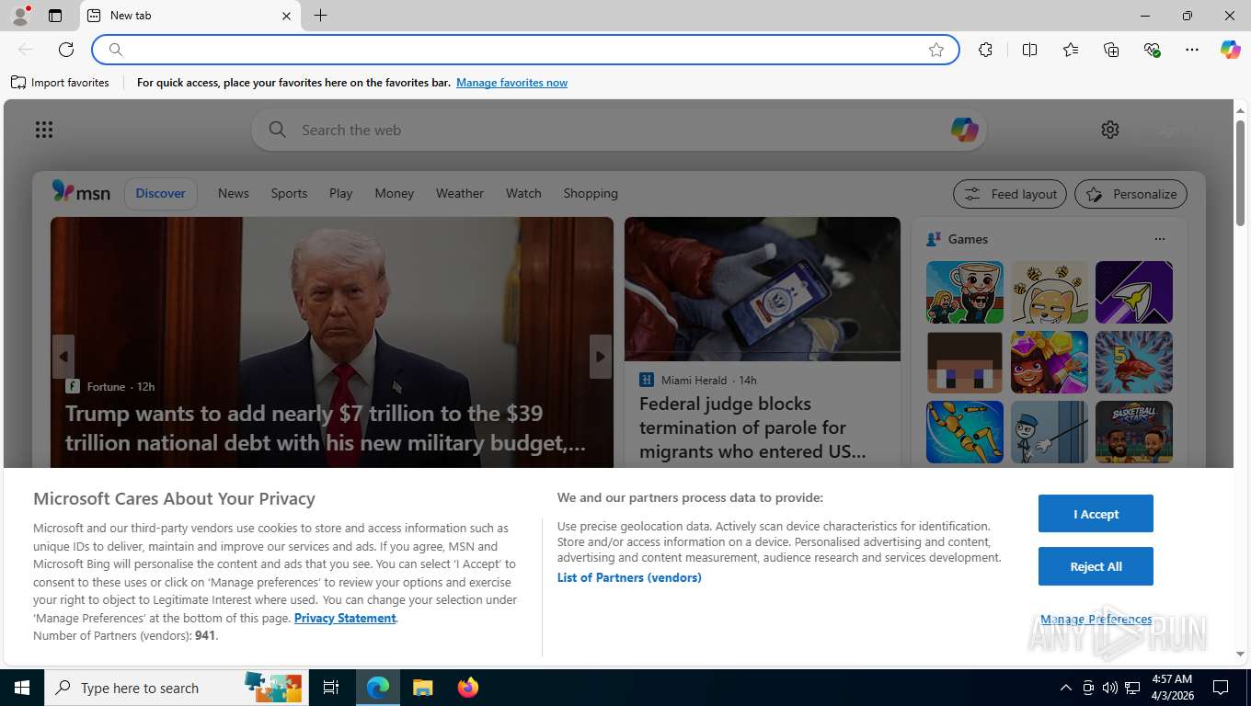Open the tab actions menu icon

55,16
